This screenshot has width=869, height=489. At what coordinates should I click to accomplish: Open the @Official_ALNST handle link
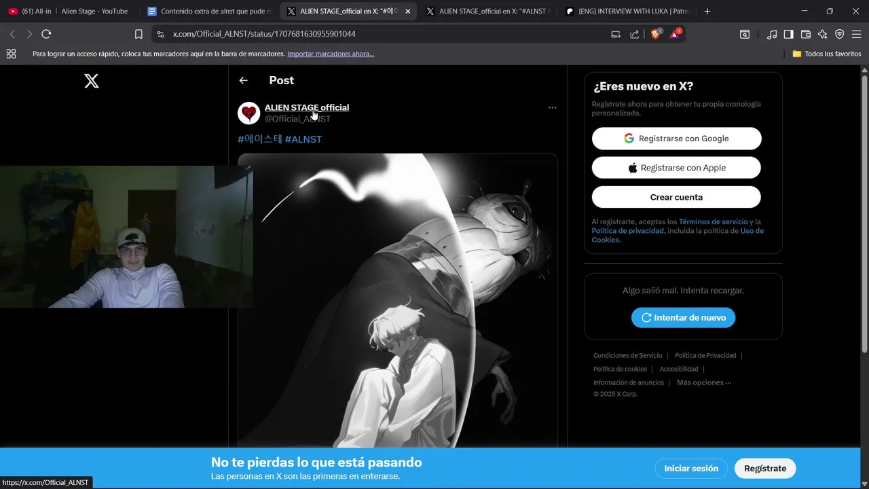(x=297, y=119)
